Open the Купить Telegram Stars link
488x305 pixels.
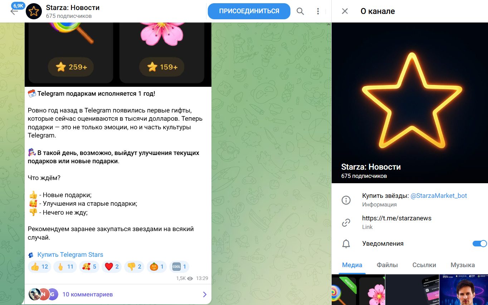point(70,255)
